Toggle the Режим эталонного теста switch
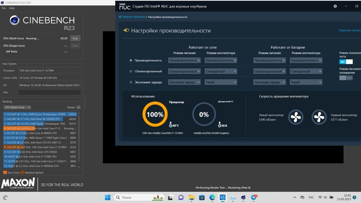 (346, 61)
